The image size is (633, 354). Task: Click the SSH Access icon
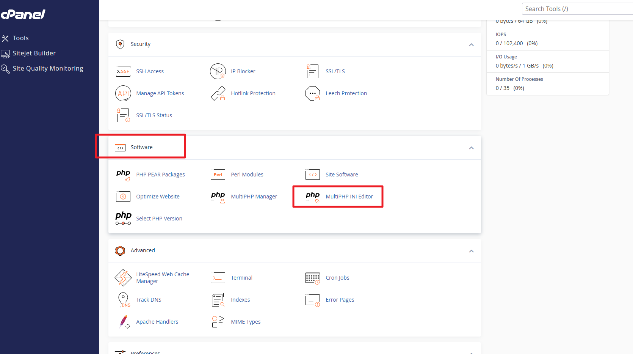[123, 71]
